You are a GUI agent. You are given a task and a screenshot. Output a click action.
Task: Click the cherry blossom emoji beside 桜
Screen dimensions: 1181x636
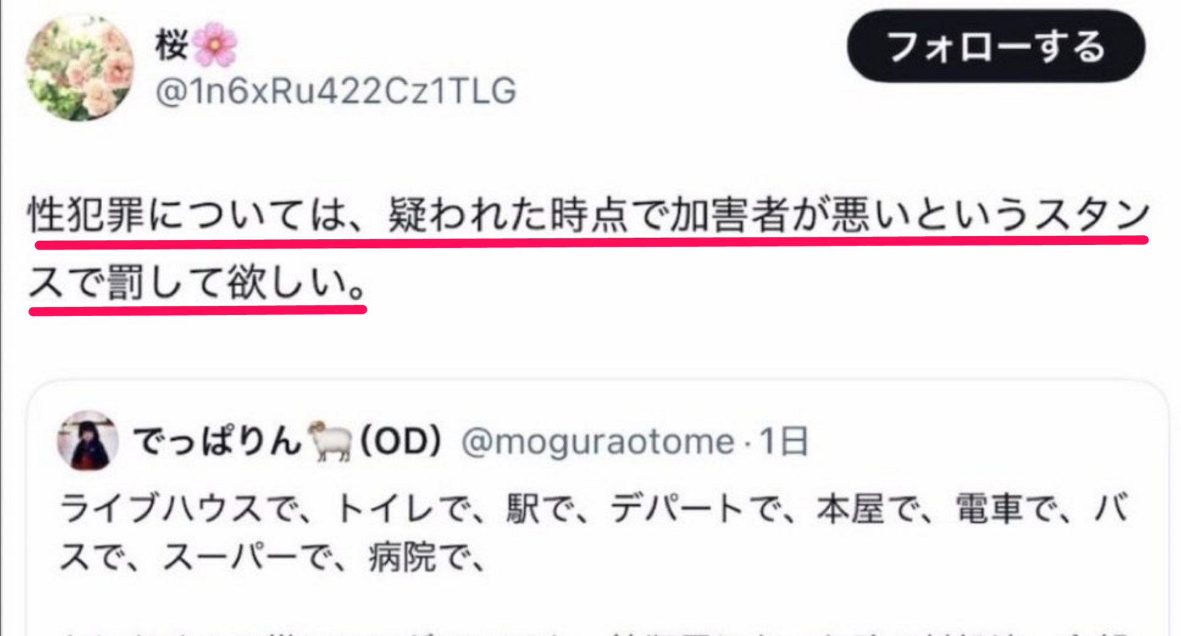coord(215,44)
